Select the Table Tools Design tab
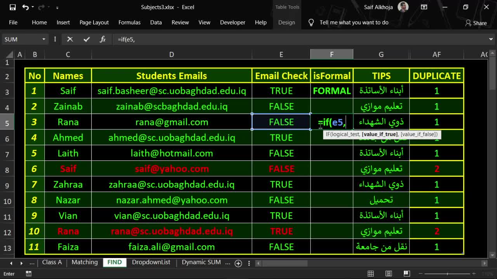497x279 pixels. pos(287,22)
